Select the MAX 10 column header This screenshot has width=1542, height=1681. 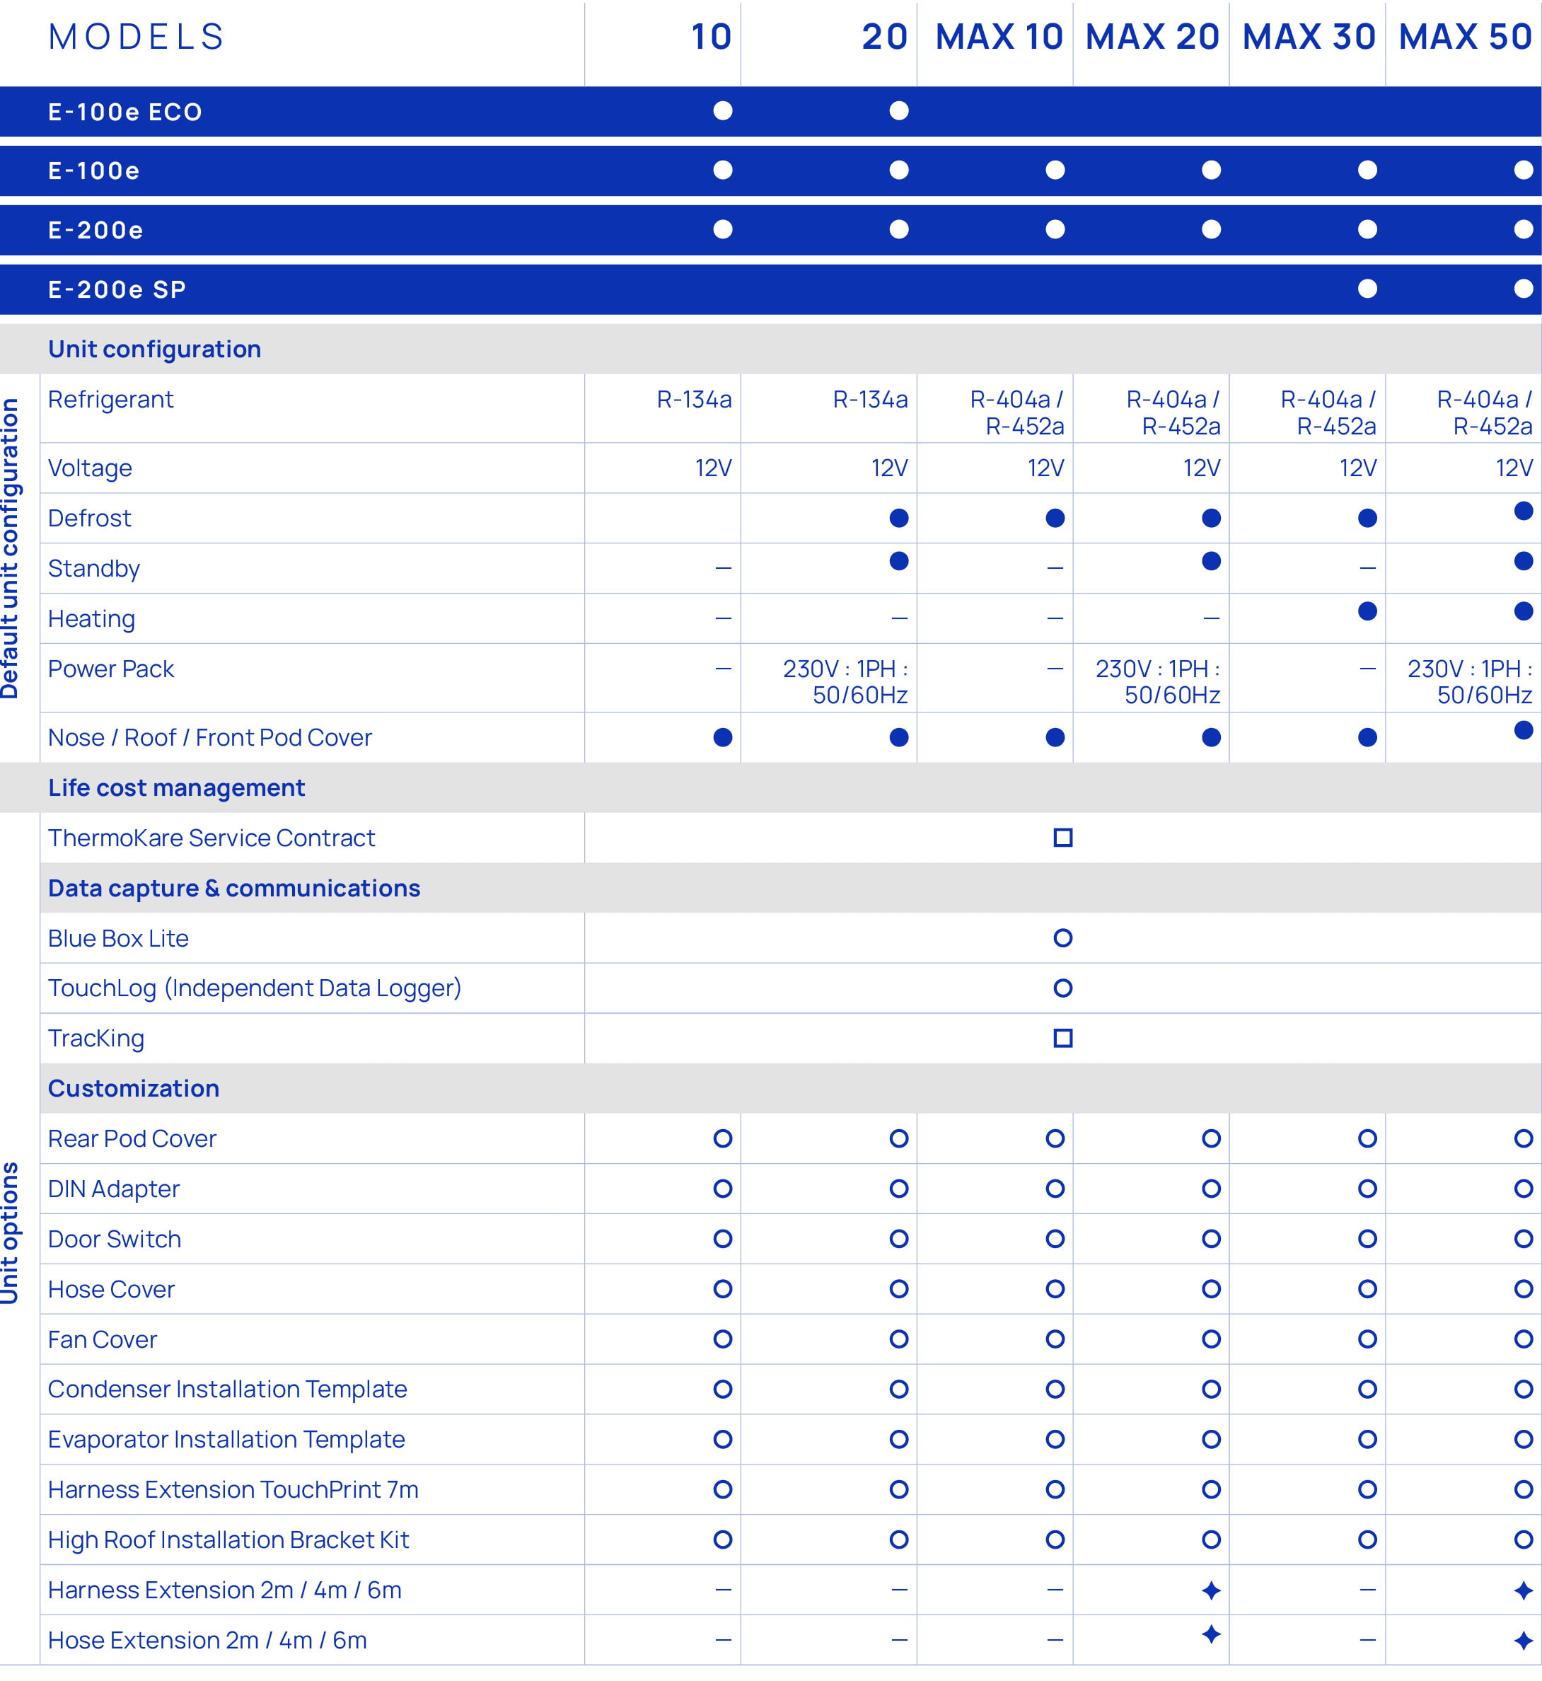pos(999,37)
